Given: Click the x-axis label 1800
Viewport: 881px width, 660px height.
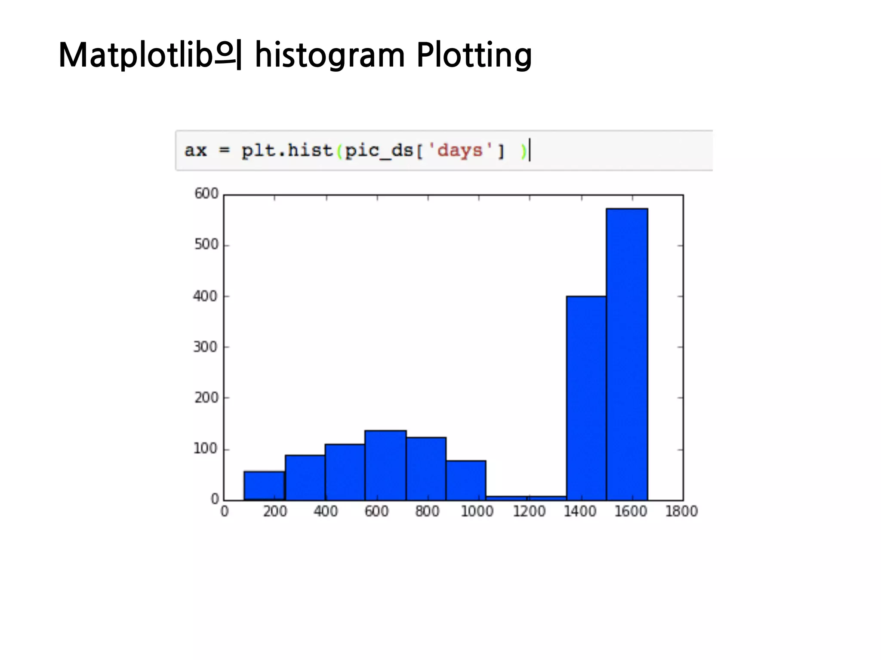Looking at the screenshot, I should coord(681,511).
